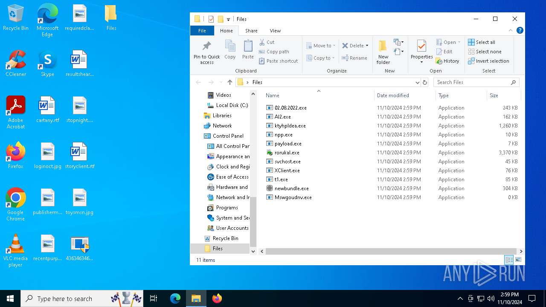Open Windows Start menu button

tap(10, 298)
